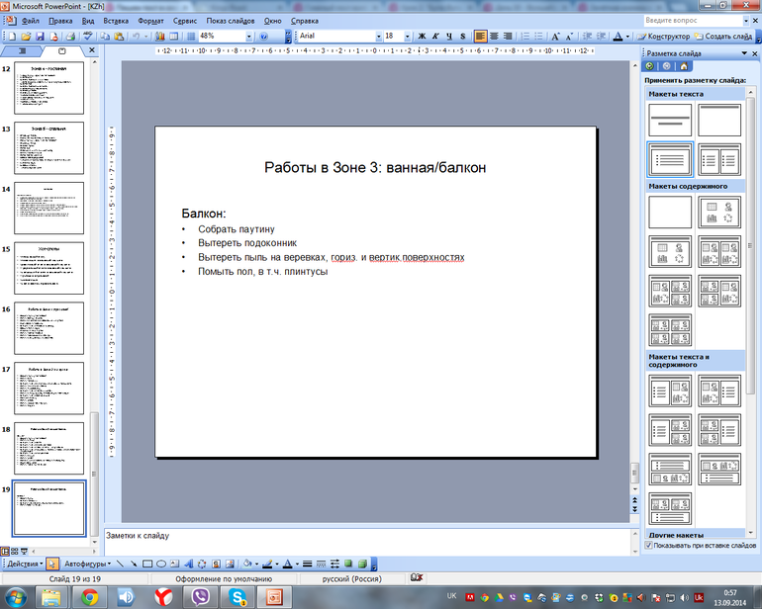Viewport: 762px width, 609px height.
Task: Open the Slide Show menu
Action: click(x=229, y=20)
